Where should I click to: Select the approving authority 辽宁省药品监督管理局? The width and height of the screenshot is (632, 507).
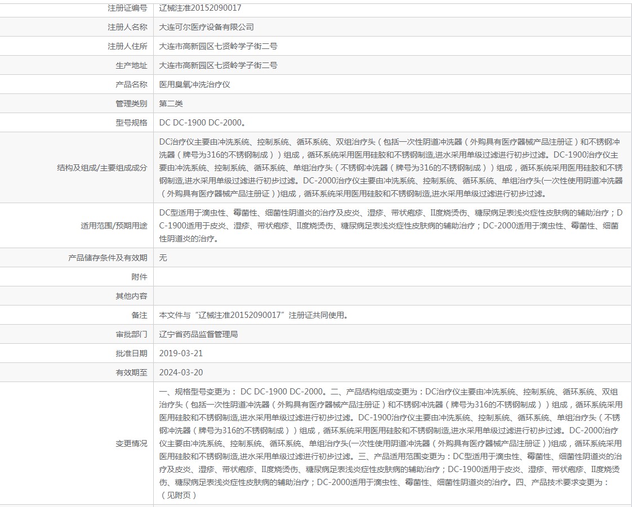(x=198, y=334)
